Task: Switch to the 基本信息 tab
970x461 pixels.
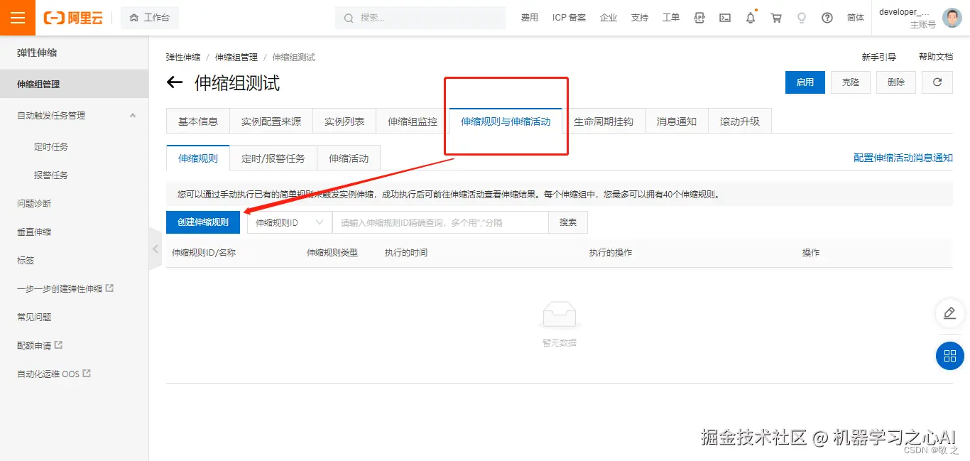Action: pos(197,121)
